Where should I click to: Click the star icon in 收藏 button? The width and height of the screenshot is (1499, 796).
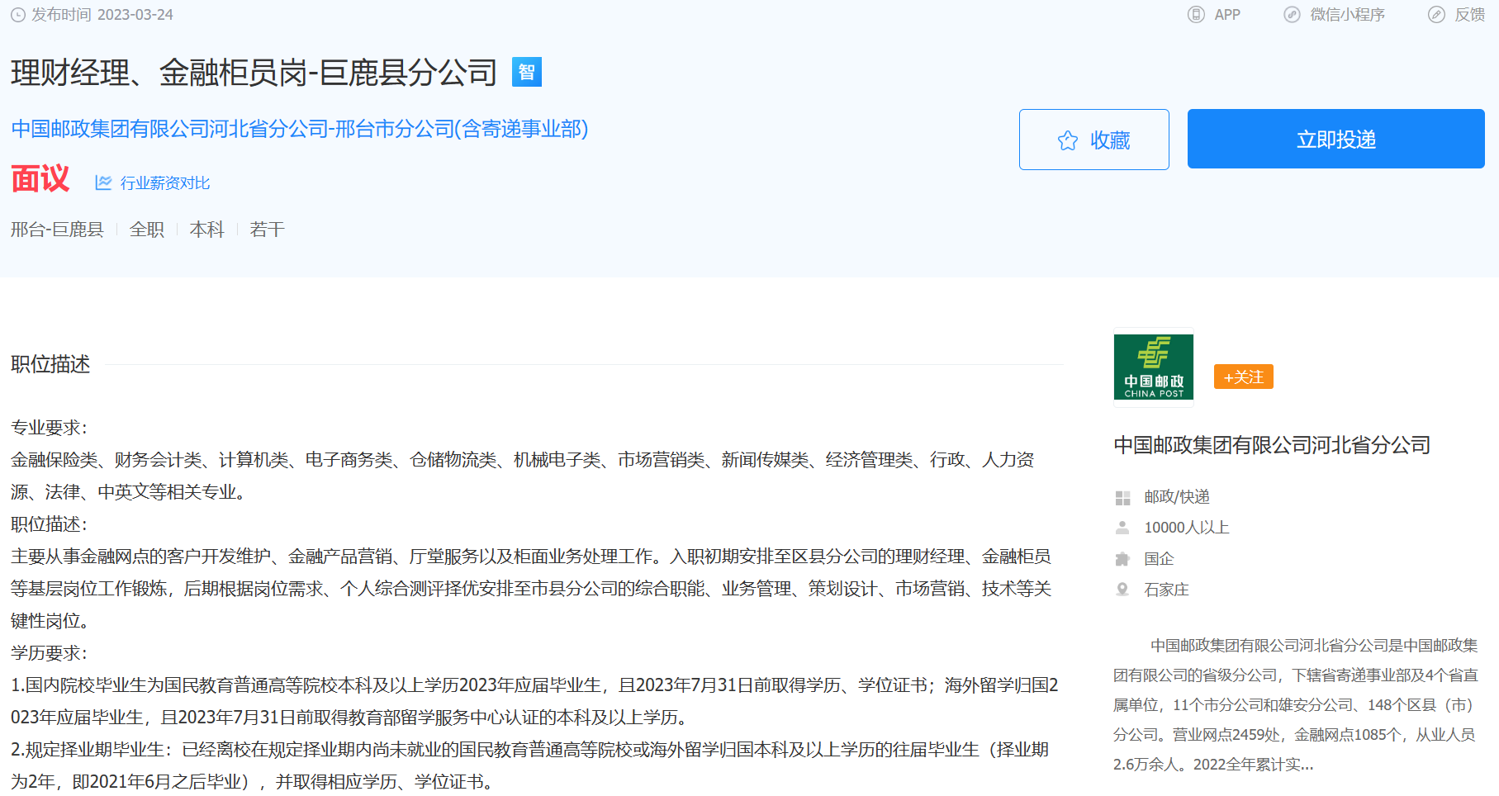coord(1068,140)
